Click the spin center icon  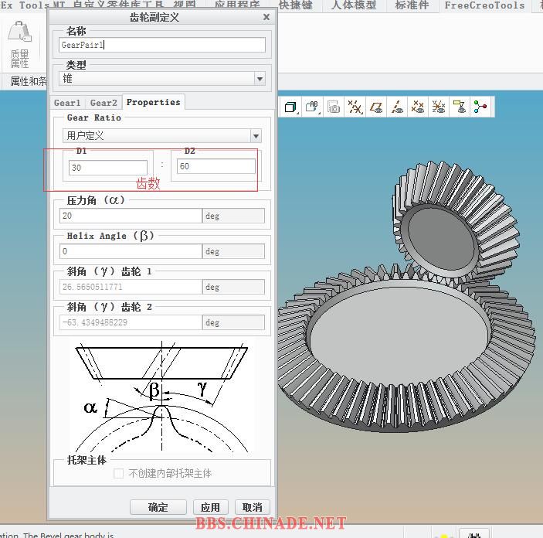[480, 107]
